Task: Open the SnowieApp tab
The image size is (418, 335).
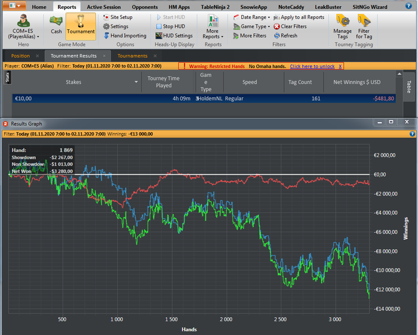Action: (x=254, y=7)
